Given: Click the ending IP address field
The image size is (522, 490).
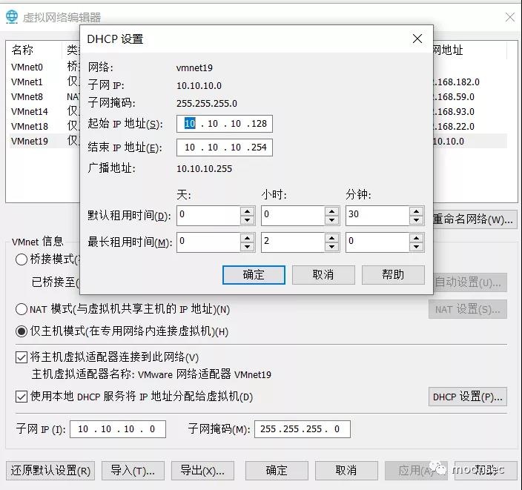Looking at the screenshot, I should 225,148.
